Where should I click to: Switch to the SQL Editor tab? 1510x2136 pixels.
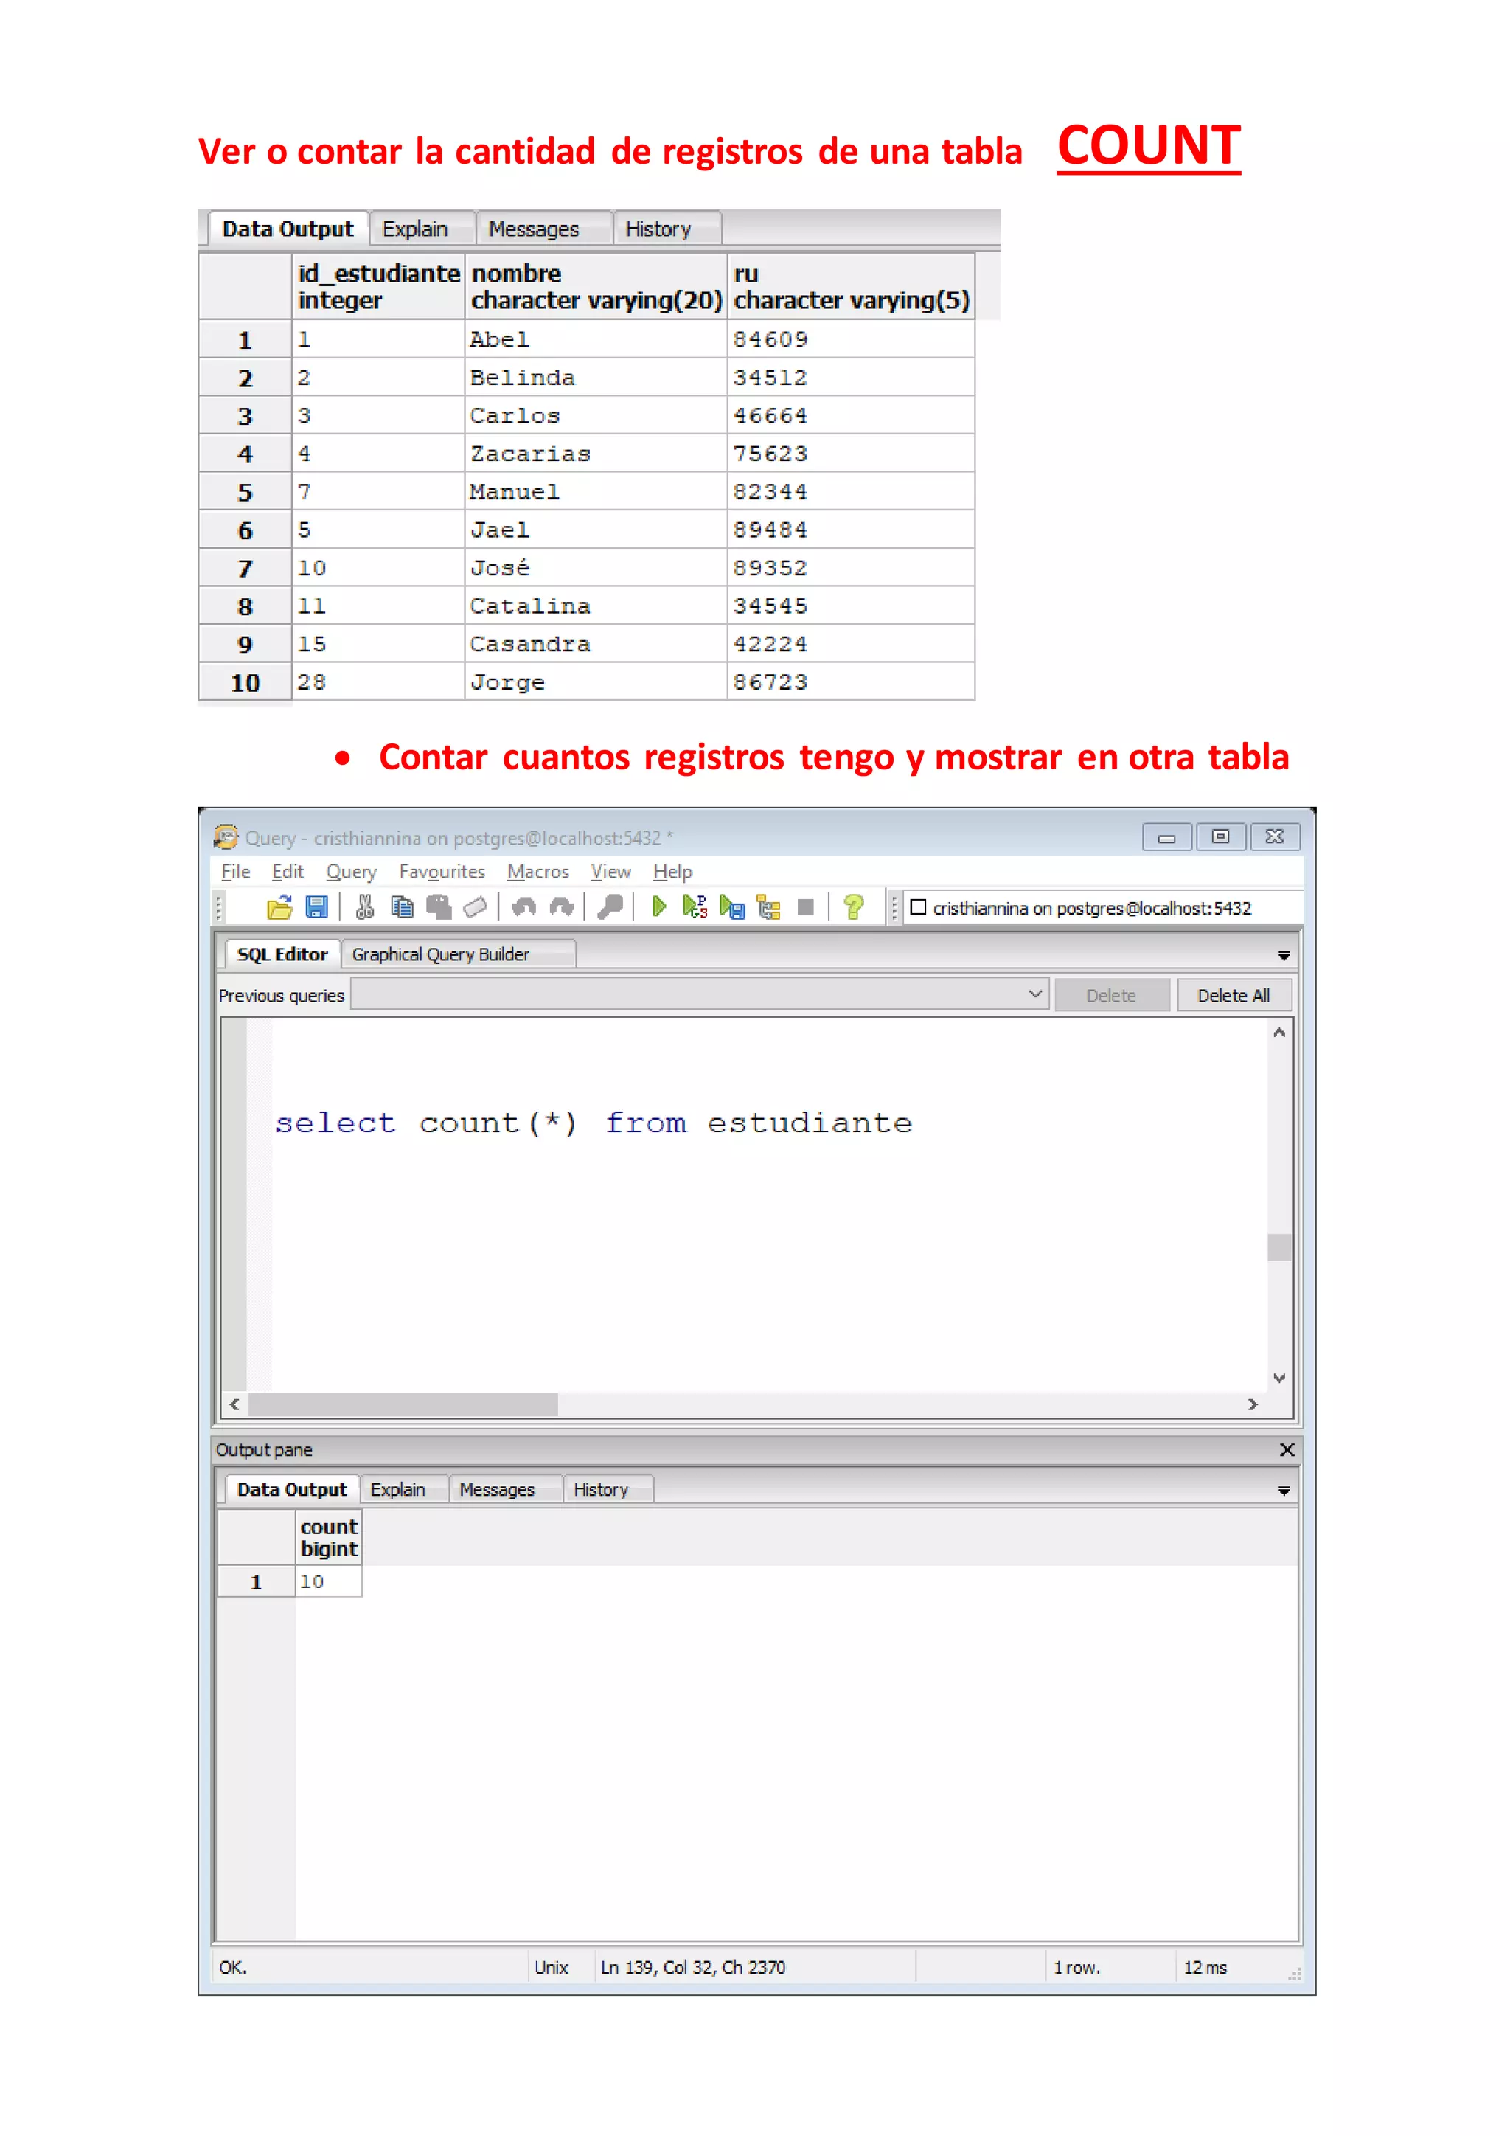(282, 954)
